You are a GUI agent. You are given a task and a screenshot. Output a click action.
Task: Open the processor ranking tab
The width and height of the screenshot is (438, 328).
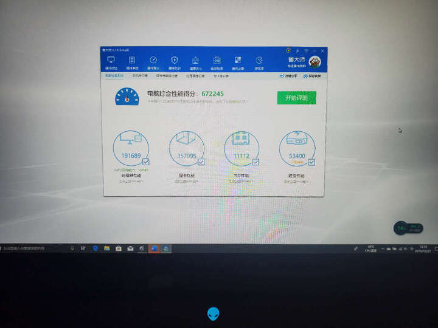pyautogui.click(x=195, y=75)
